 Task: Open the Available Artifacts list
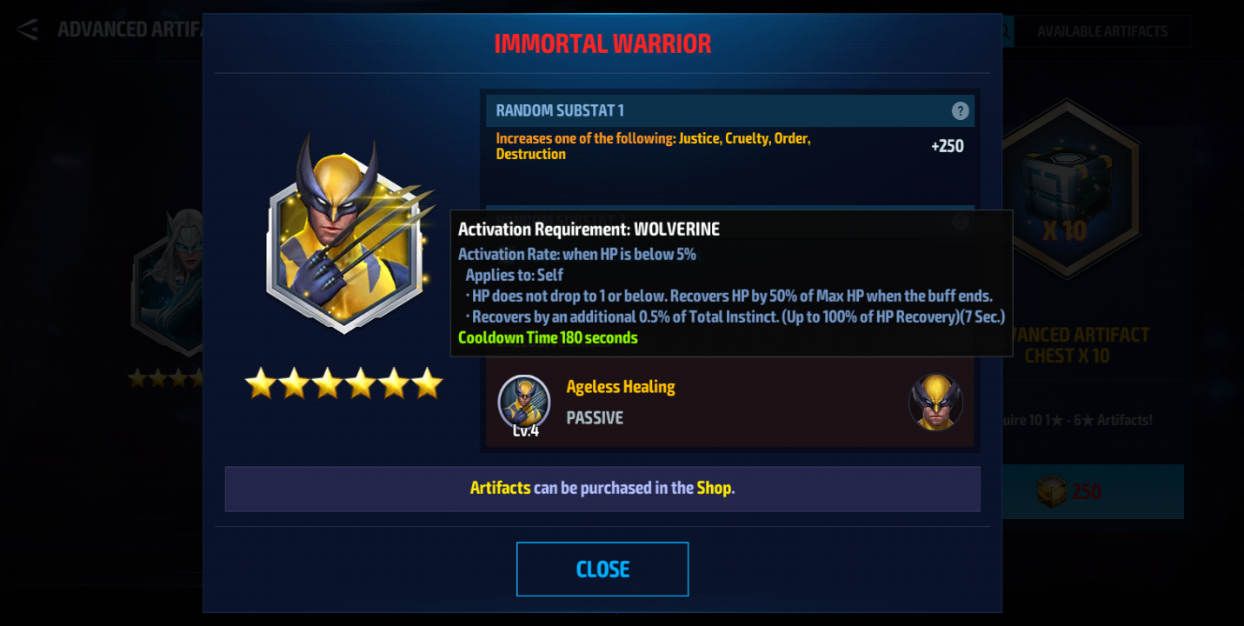click(1102, 31)
